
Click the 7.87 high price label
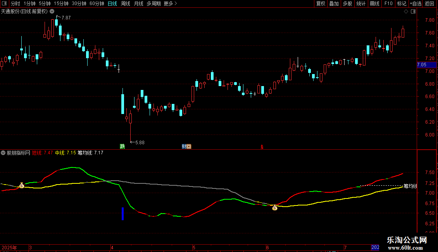66,18
